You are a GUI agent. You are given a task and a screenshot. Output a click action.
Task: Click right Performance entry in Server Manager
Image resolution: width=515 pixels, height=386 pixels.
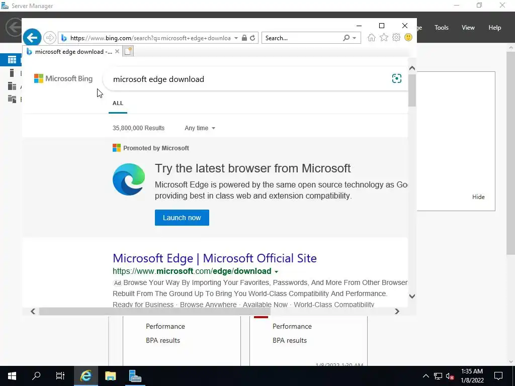point(292,326)
